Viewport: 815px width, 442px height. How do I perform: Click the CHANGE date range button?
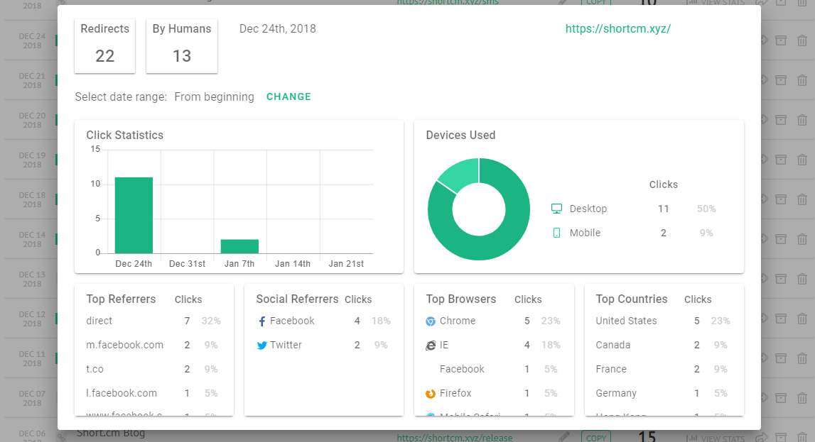(288, 97)
